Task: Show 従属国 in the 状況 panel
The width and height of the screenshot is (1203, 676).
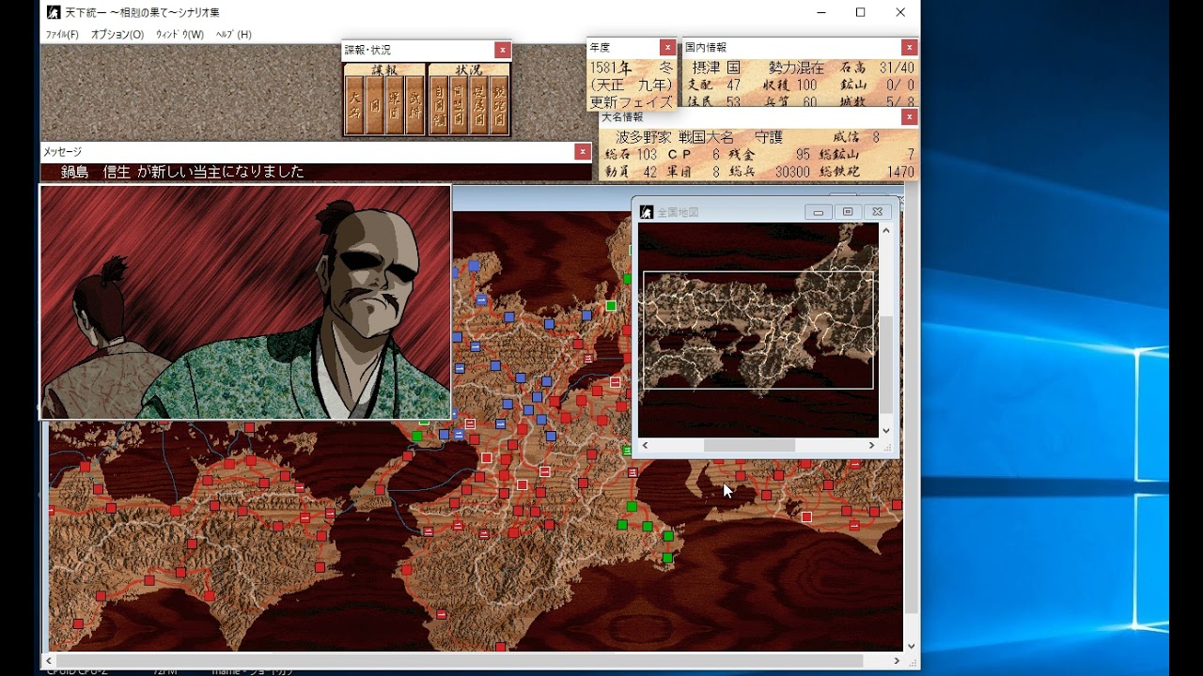Action: 478,105
